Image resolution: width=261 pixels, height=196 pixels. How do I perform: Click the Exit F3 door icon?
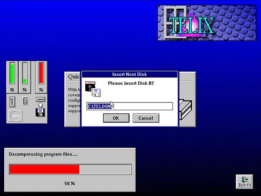click(x=244, y=182)
